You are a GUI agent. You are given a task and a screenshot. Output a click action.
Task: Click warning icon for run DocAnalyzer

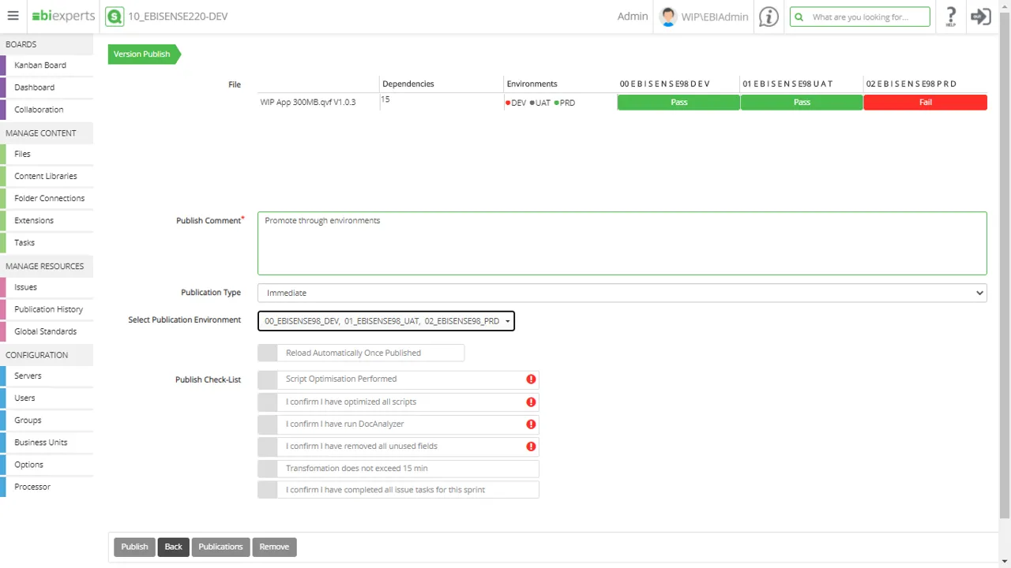(x=531, y=424)
